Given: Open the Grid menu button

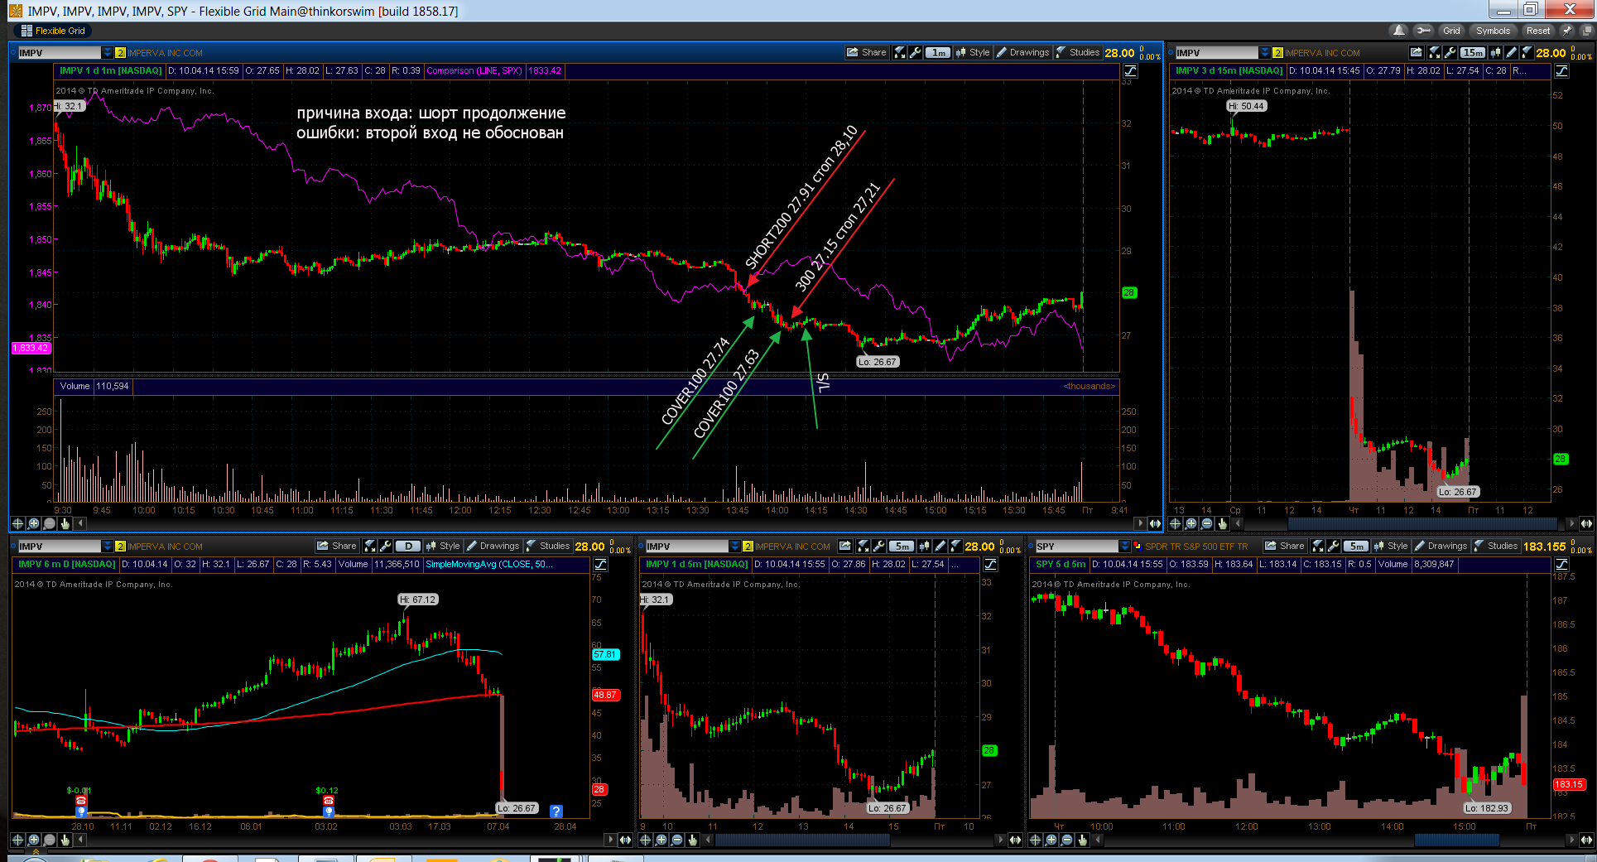Looking at the screenshot, I should (1451, 31).
